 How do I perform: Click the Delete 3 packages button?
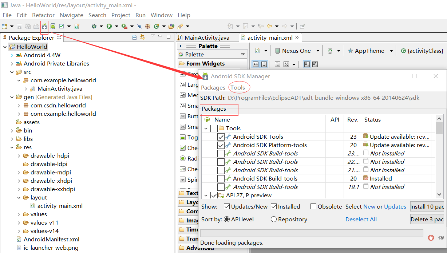(x=427, y=219)
